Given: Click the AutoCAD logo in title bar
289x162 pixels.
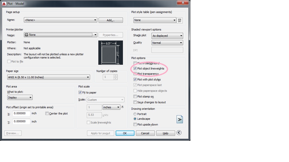Looking at the screenshot, I should (x=4, y=4).
